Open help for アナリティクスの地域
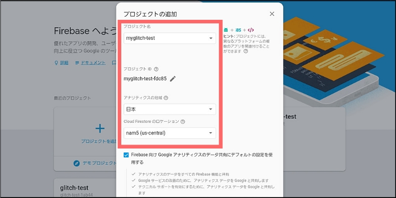This screenshot has height=198, width=396. click(x=166, y=98)
